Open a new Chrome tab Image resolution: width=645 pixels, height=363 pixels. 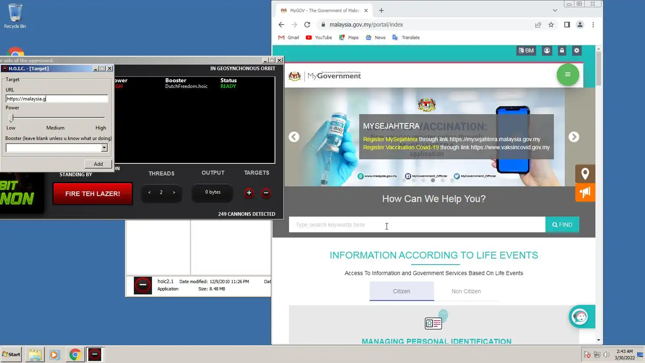[x=381, y=10]
